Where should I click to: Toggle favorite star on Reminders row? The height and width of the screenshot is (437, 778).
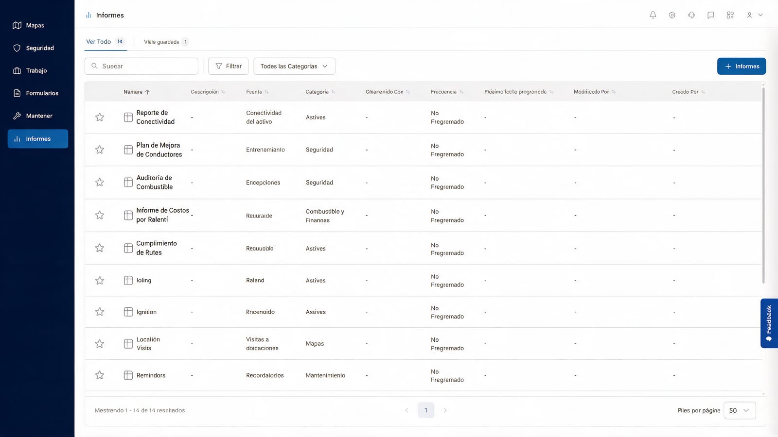coord(100,375)
